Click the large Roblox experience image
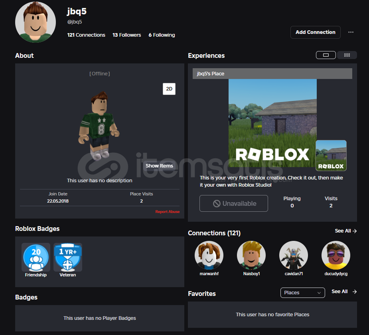This screenshot has height=335, width=369. [272, 123]
